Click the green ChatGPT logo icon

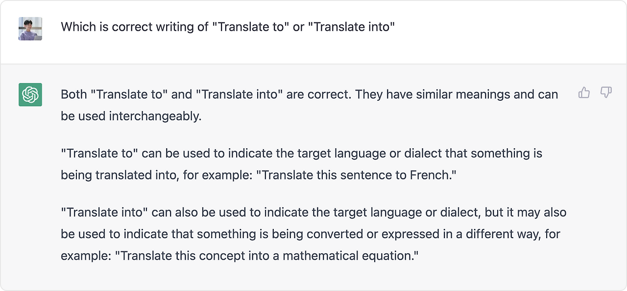[30, 94]
